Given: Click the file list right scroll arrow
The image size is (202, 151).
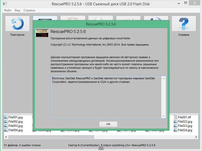Looking at the screenshot, I should point(196,137).
